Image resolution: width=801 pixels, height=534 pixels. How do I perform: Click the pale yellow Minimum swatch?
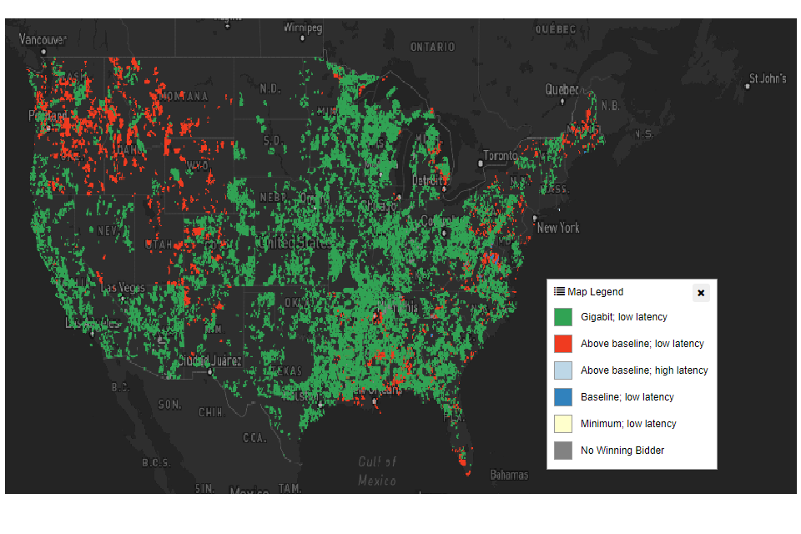(563, 424)
